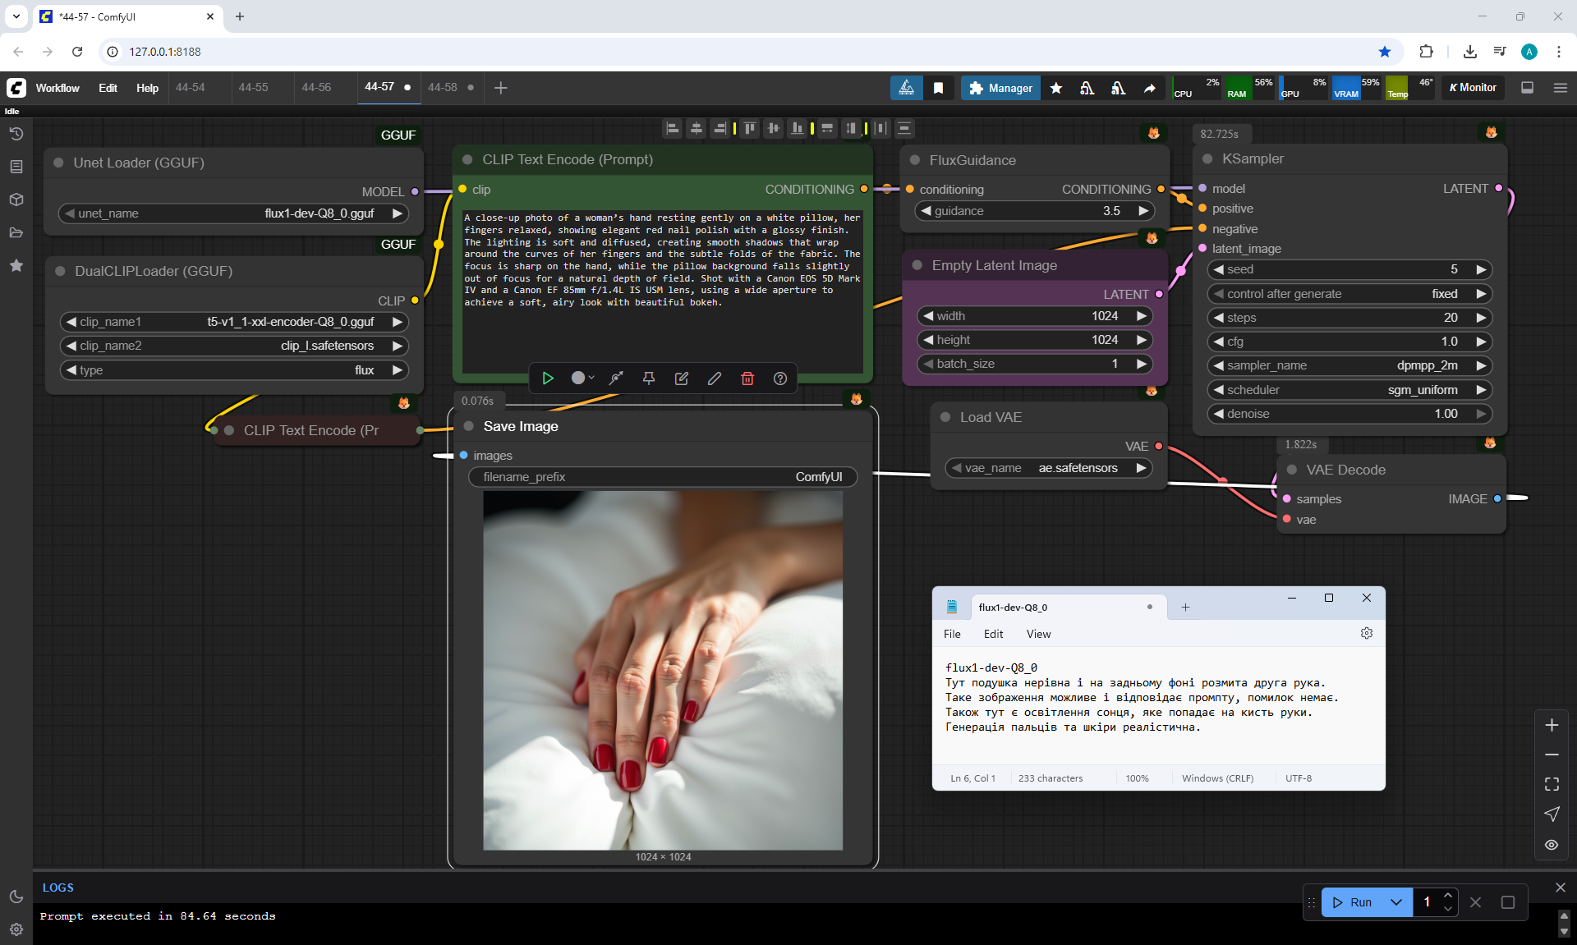
Task: Delete selected node with red trash icon
Action: click(747, 378)
